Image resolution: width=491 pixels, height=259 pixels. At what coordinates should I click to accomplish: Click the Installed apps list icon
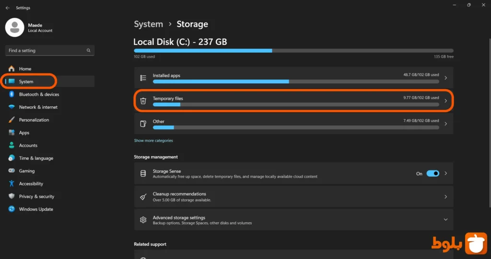click(x=143, y=78)
